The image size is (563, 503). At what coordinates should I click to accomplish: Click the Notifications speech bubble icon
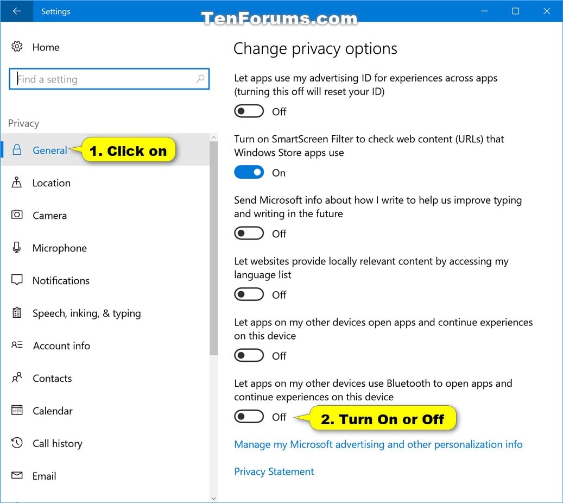click(x=17, y=280)
